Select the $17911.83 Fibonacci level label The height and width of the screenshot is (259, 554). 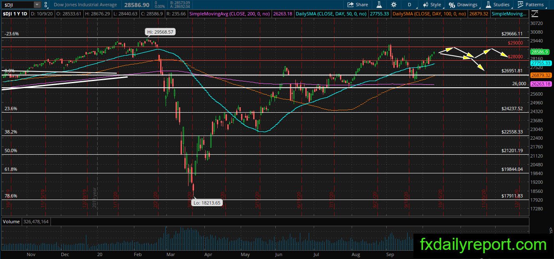click(x=512, y=195)
